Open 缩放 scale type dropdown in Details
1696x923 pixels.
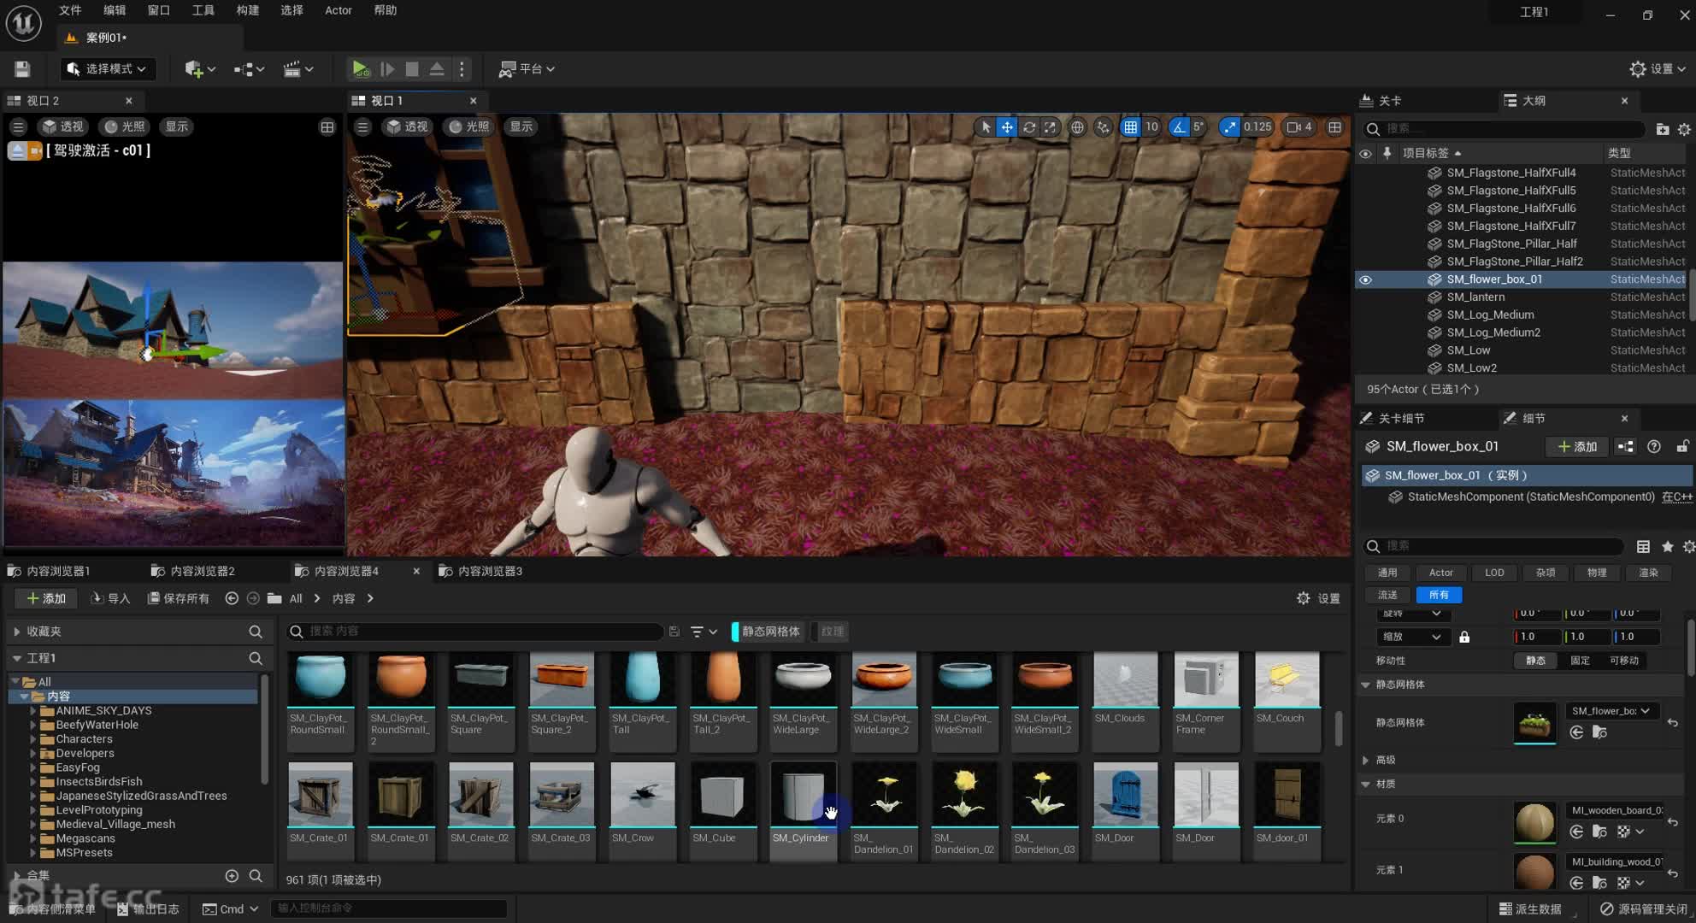[x=1411, y=637]
